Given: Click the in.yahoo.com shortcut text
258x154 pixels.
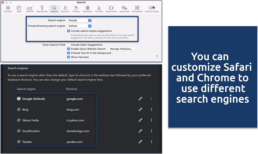Looking at the screenshot, I should coord(75,120).
